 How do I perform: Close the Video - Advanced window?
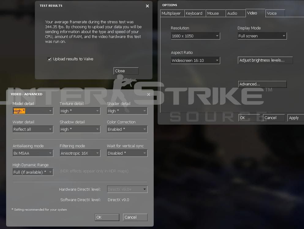click(148, 94)
